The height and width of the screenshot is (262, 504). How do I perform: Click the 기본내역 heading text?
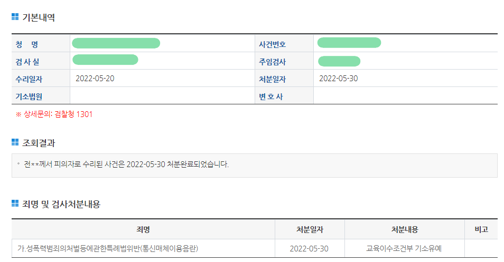[39, 17]
